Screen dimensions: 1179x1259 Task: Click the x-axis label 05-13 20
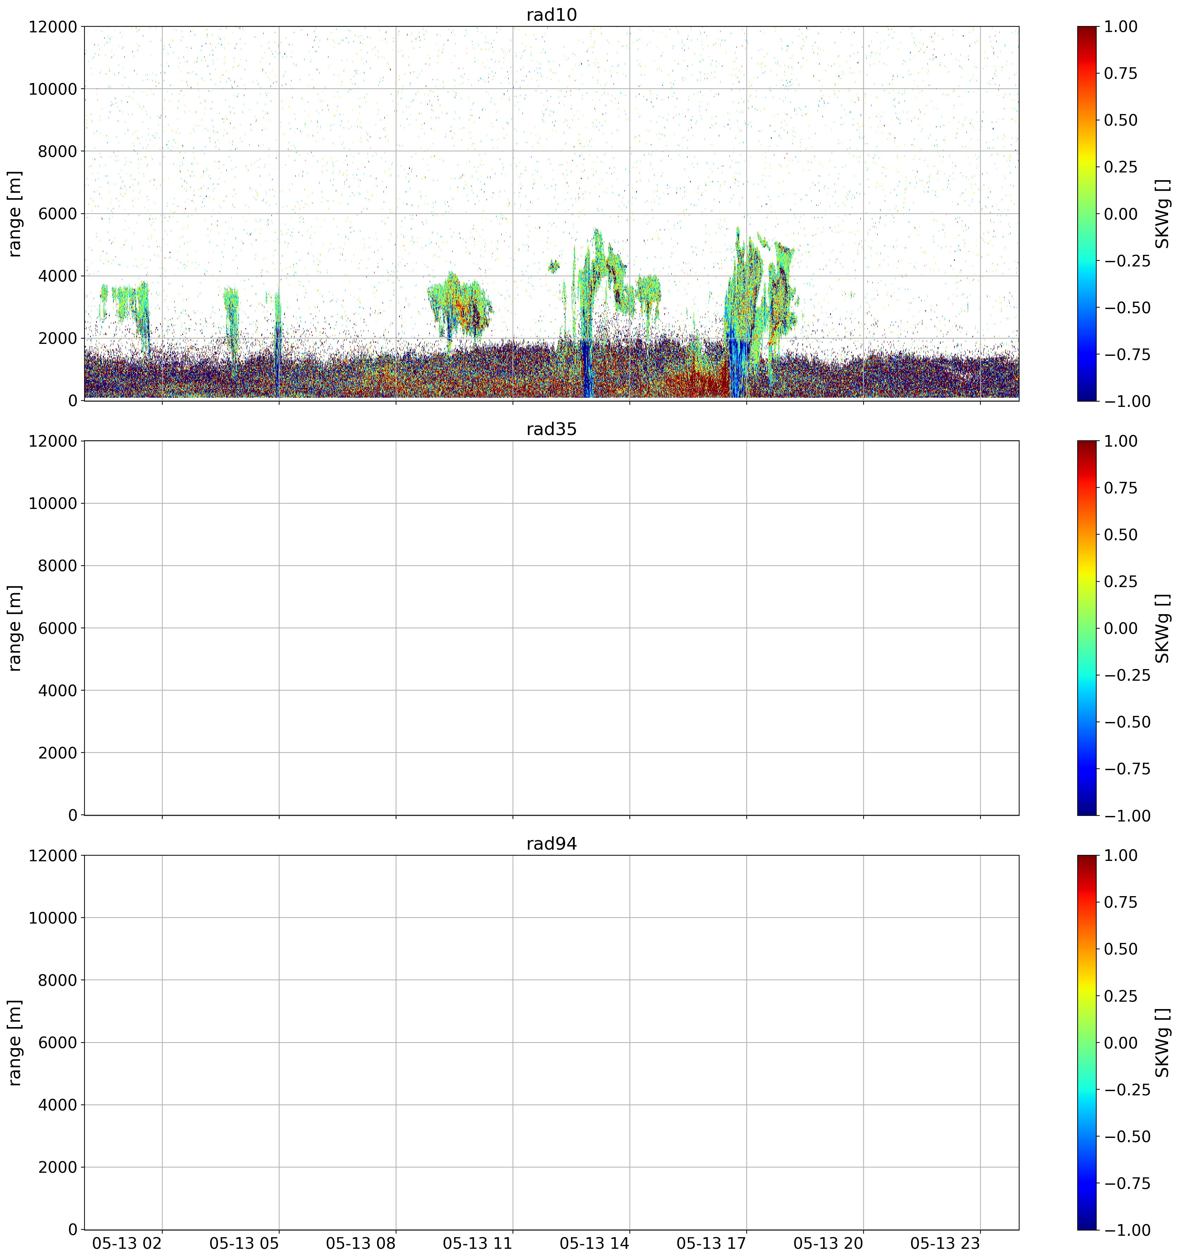click(x=829, y=1243)
